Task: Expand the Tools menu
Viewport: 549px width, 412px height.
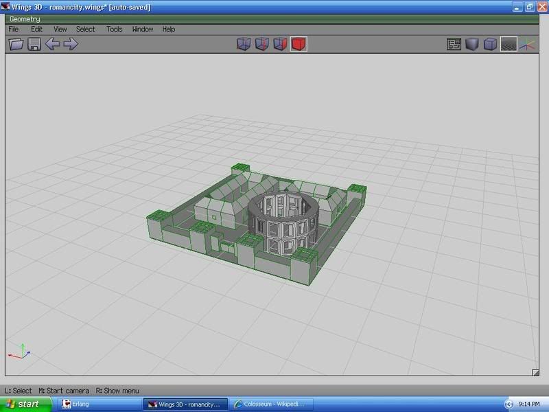Action: coord(114,30)
